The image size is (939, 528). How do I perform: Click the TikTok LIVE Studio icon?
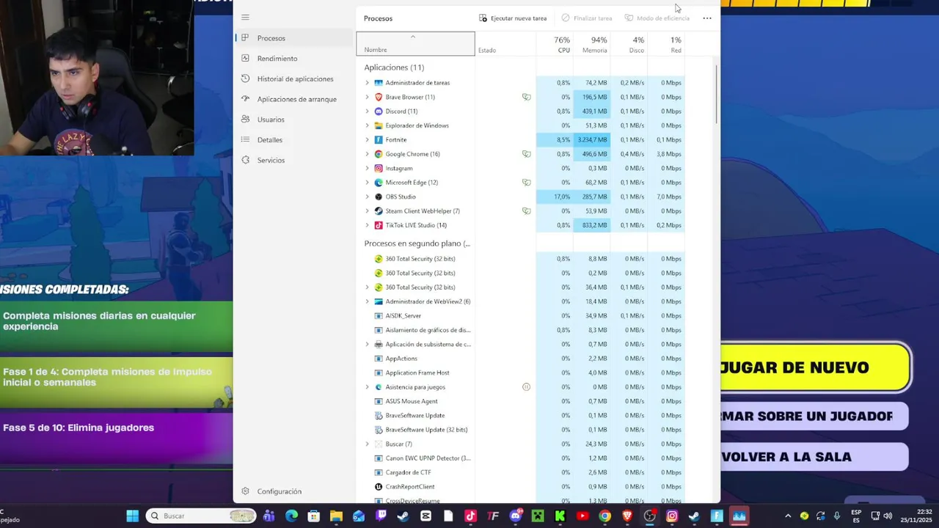[379, 225]
